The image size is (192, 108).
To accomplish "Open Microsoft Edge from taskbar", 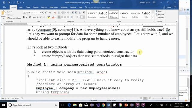I will coord(69,105).
